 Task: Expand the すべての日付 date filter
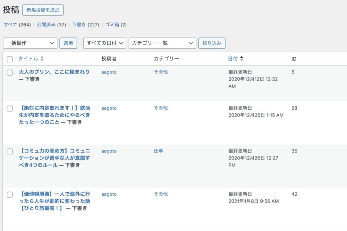click(104, 43)
